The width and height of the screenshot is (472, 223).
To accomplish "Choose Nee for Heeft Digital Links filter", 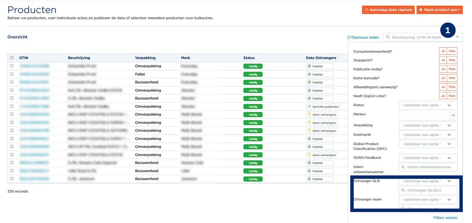I will pyautogui.click(x=452, y=96).
